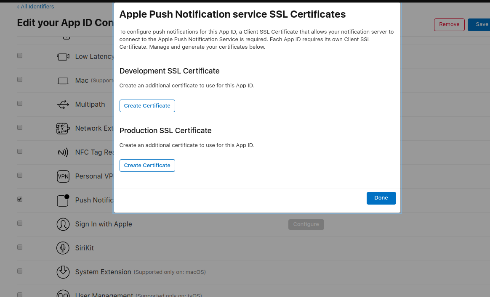Close the dialog with Done
The image size is (490, 297).
click(x=381, y=198)
